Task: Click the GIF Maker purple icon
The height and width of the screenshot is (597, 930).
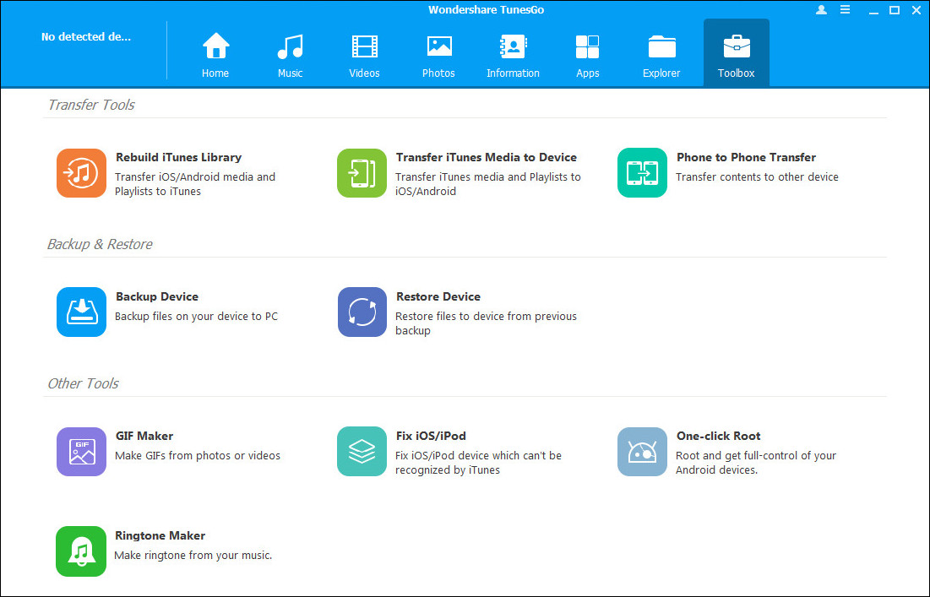Action: pos(81,452)
